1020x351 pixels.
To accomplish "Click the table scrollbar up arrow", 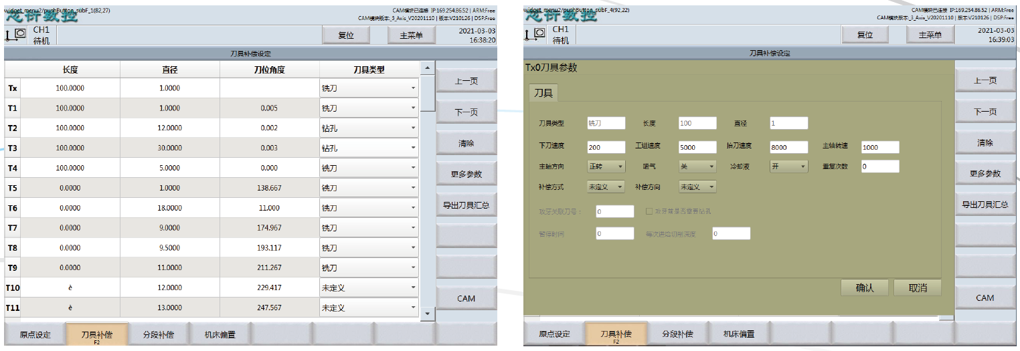I will (426, 69).
